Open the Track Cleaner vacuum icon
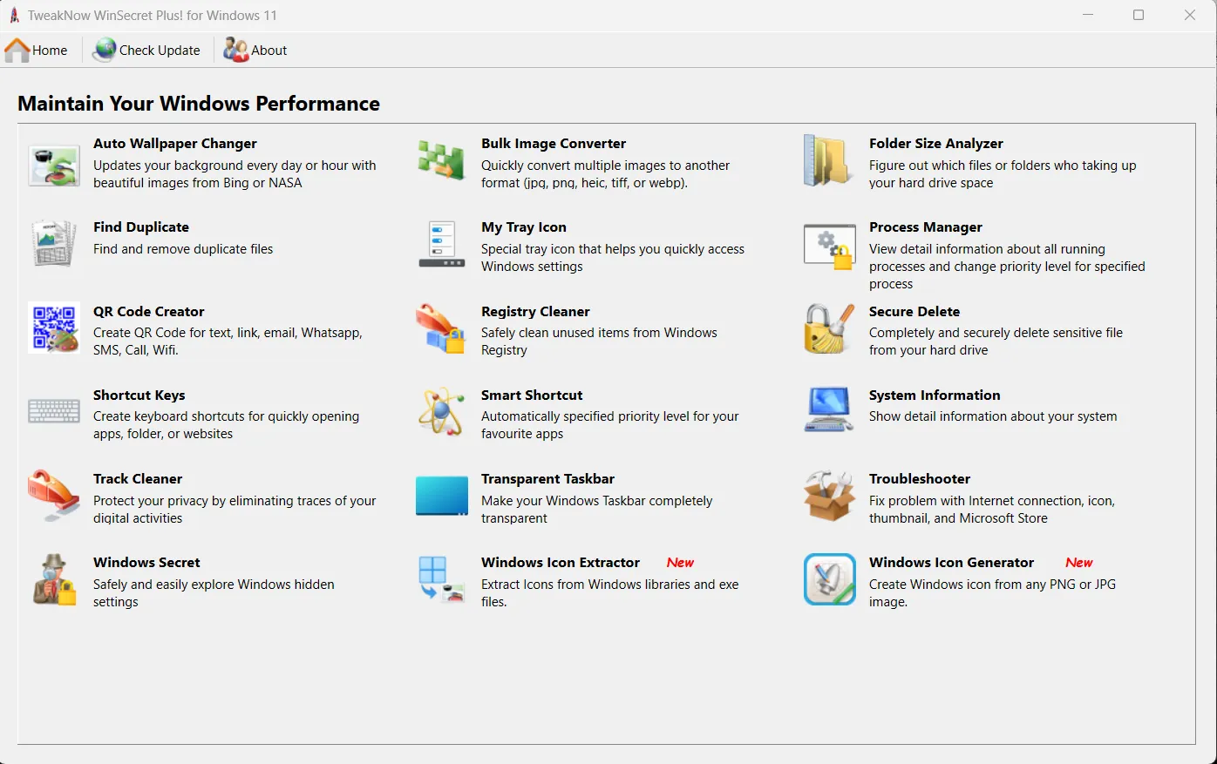The image size is (1217, 764). pos(54,495)
